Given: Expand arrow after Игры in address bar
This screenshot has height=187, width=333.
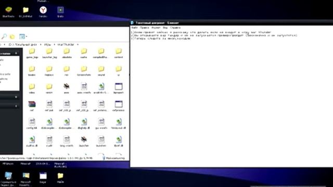Looking at the screenshot, I should (x=54, y=45).
